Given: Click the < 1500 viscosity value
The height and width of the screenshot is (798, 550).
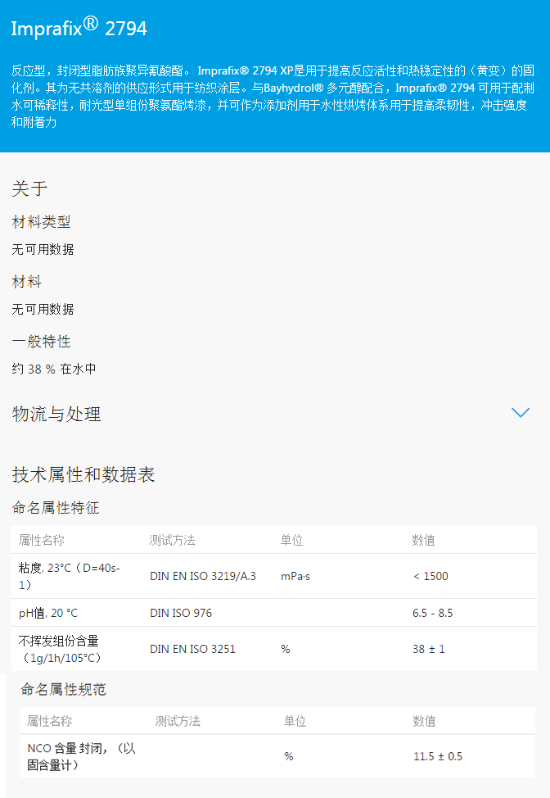Looking at the screenshot, I should click(431, 576).
